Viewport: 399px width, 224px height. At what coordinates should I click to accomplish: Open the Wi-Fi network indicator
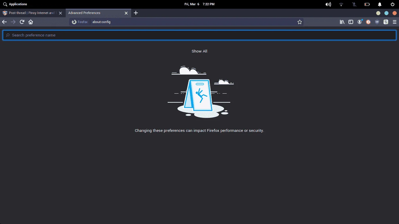pos(341,4)
